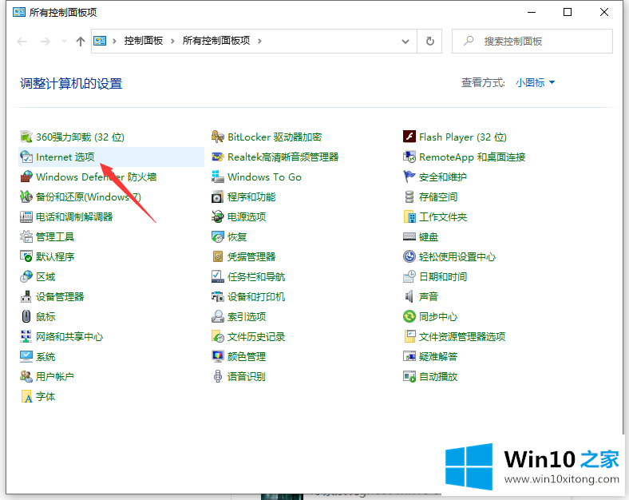Click the 鼠标 mouse icon

(26, 316)
